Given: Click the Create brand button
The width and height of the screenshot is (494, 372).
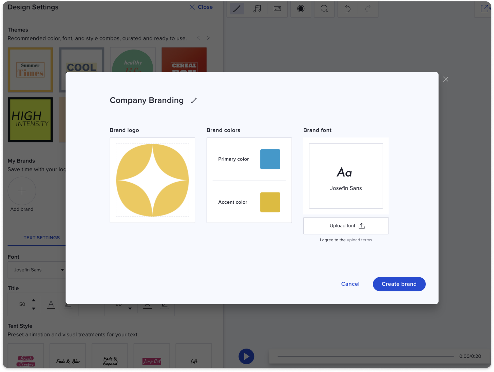Looking at the screenshot, I should pos(399,284).
